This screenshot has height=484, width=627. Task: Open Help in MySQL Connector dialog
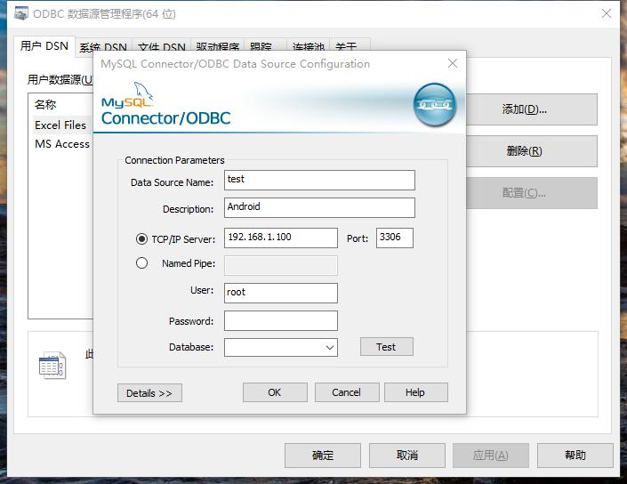coord(416,392)
